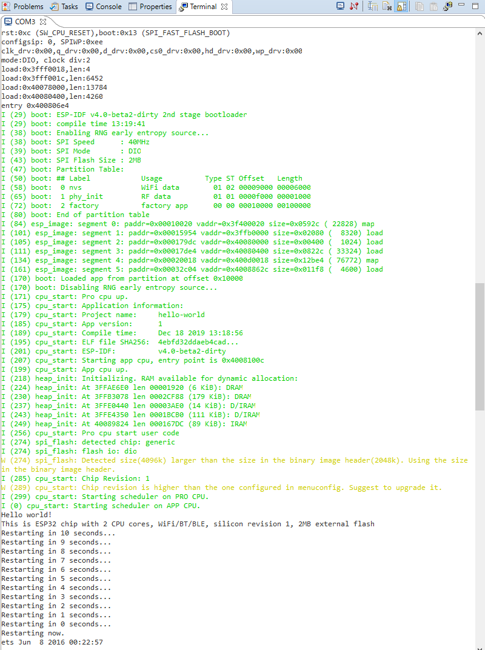Click the 'load:0x40078000,len:13784' line
This screenshot has height=650, width=485.
click(55, 87)
